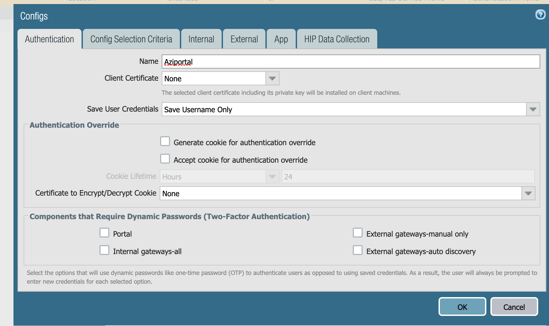Check External gateways-manual only option
This screenshot has height=326, width=549.
coord(358,233)
